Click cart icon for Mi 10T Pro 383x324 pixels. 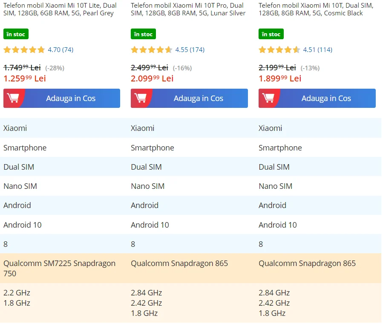click(x=141, y=98)
